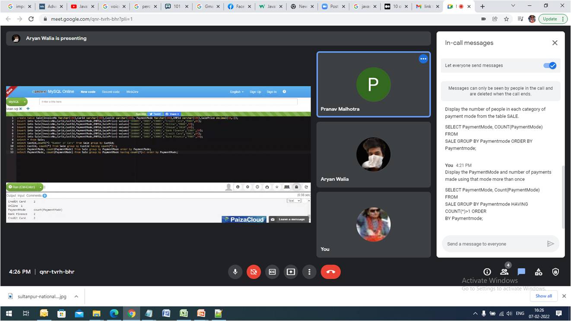Image resolution: width=571 pixels, height=321 pixels.
Task: Open the Run button dropdown arrow
Action: pos(41,187)
